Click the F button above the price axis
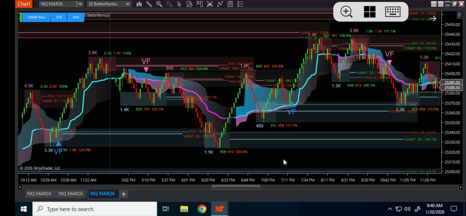This screenshot has height=216, width=466. point(459,15)
